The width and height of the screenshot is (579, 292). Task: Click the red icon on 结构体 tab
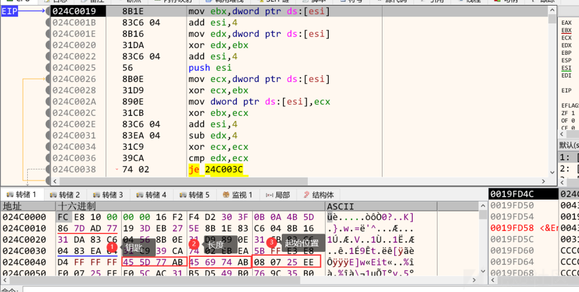point(306,195)
